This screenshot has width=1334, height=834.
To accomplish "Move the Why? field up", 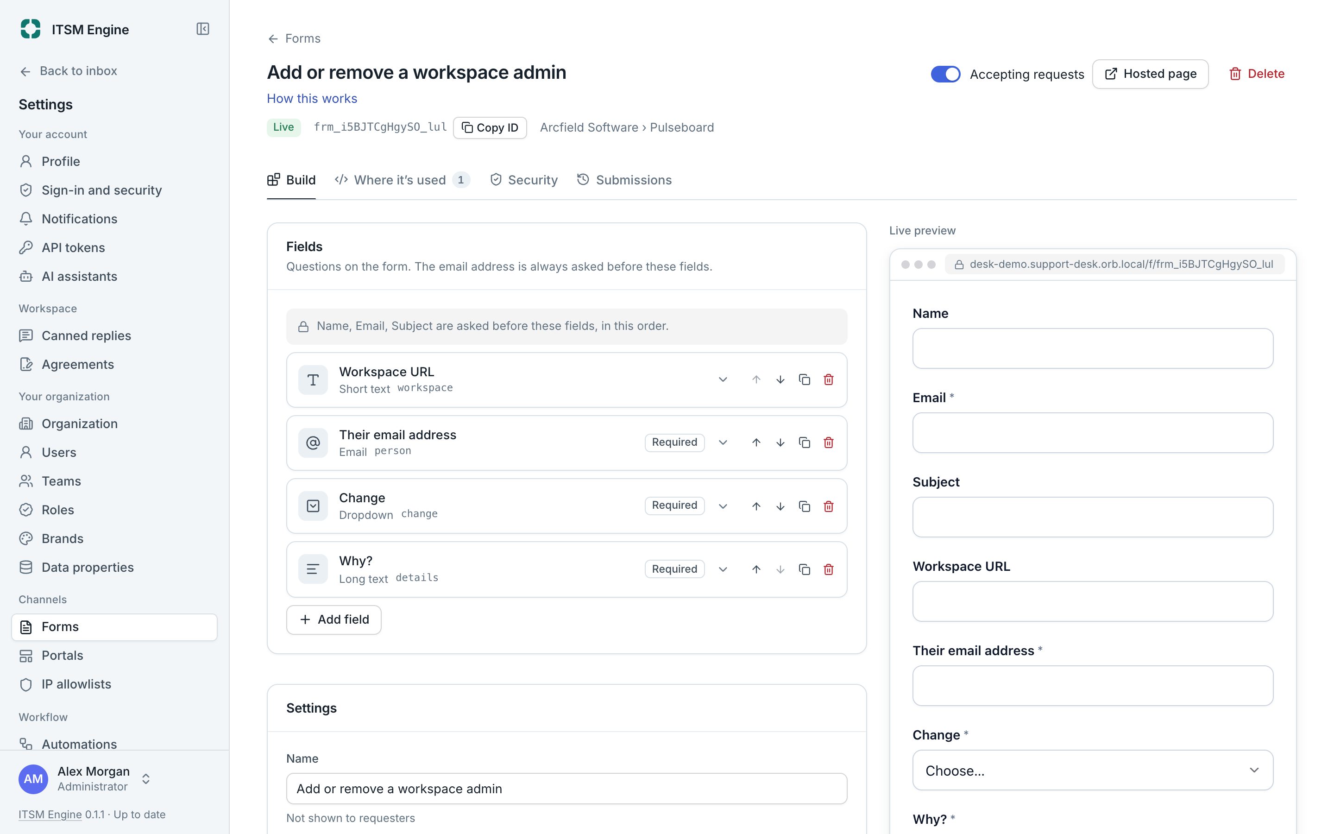I will tap(756, 569).
